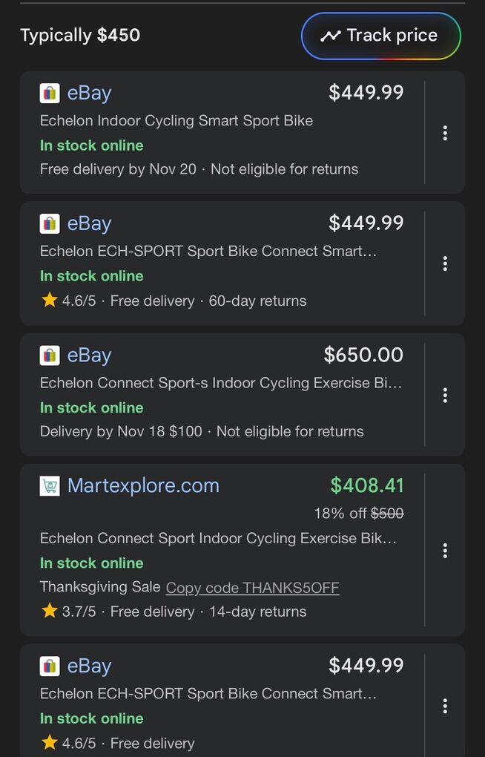Copy code THANKS5OFF link

pyautogui.click(x=252, y=588)
